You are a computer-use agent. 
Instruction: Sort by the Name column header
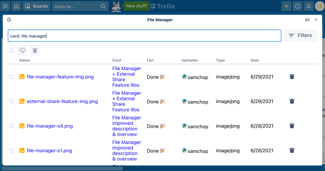[25, 60]
